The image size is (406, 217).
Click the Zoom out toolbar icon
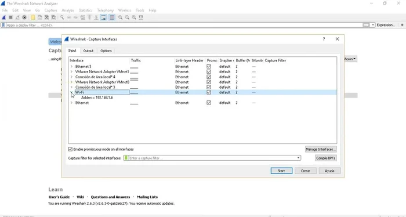pyautogui.click(x=127, y=17)
